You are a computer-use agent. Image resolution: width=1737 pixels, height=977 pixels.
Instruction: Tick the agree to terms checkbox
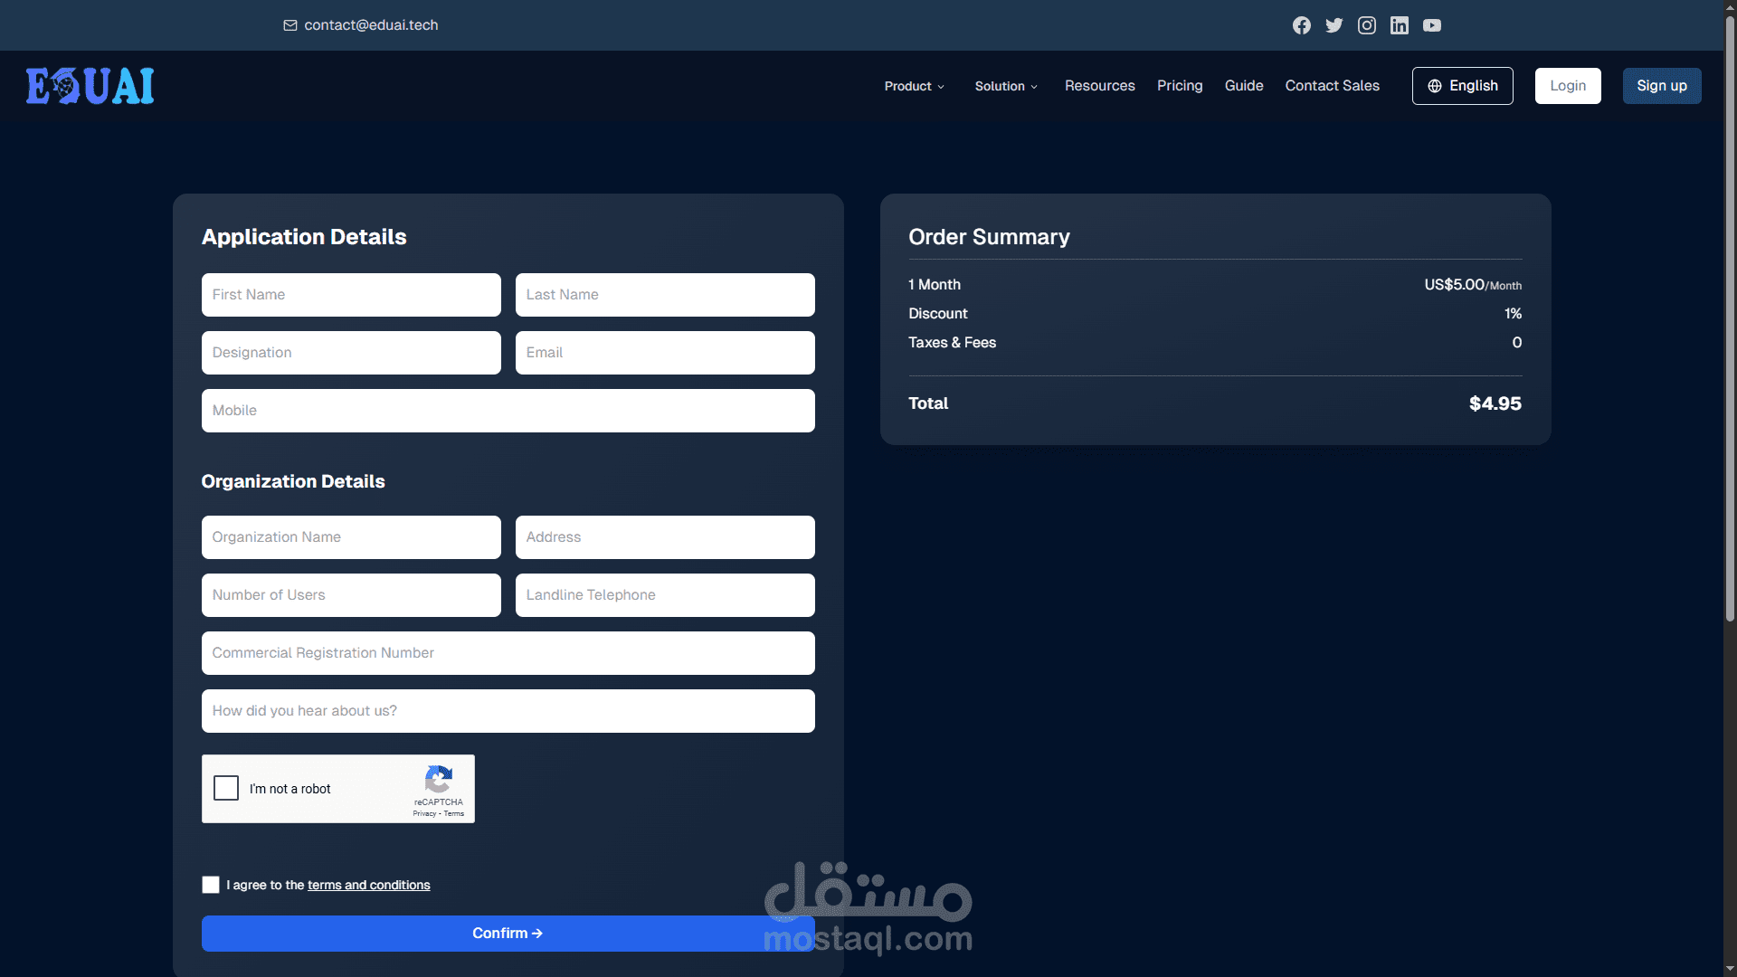click(211, 885)
